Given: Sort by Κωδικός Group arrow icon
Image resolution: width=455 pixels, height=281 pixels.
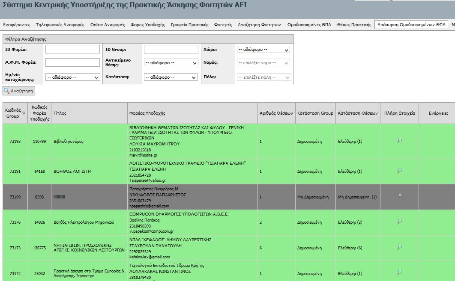Looking at the screenshot, I should pos(24,113).
